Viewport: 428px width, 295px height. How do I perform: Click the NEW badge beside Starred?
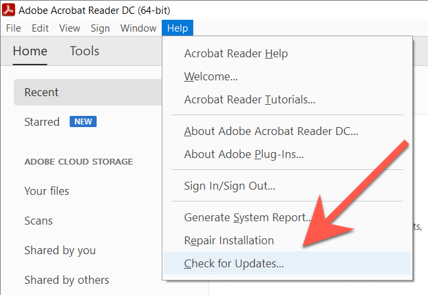pos(83,122)
